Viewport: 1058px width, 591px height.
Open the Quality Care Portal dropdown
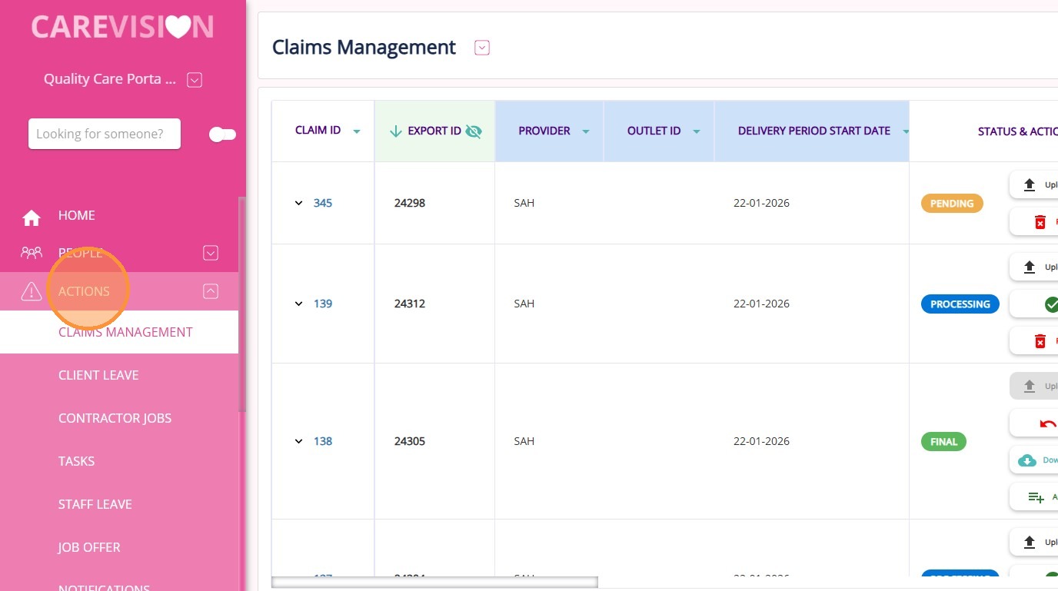195,80
